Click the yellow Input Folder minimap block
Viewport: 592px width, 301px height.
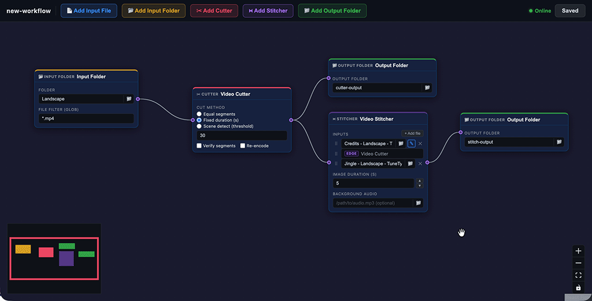click(23, 249)
